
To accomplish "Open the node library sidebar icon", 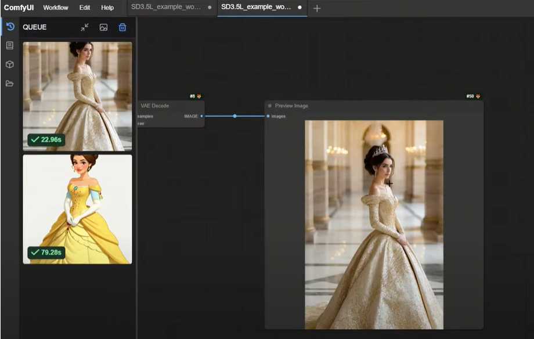I will pyautogui.click(x=10, y=45).
